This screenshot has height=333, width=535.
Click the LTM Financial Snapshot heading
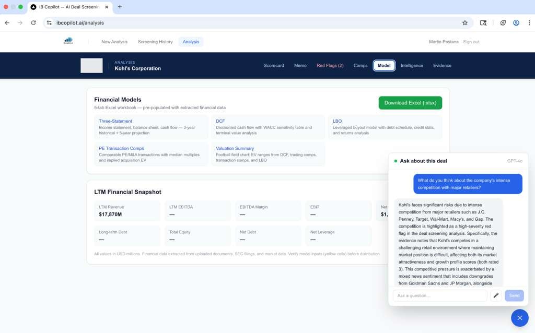pos(127,192)
